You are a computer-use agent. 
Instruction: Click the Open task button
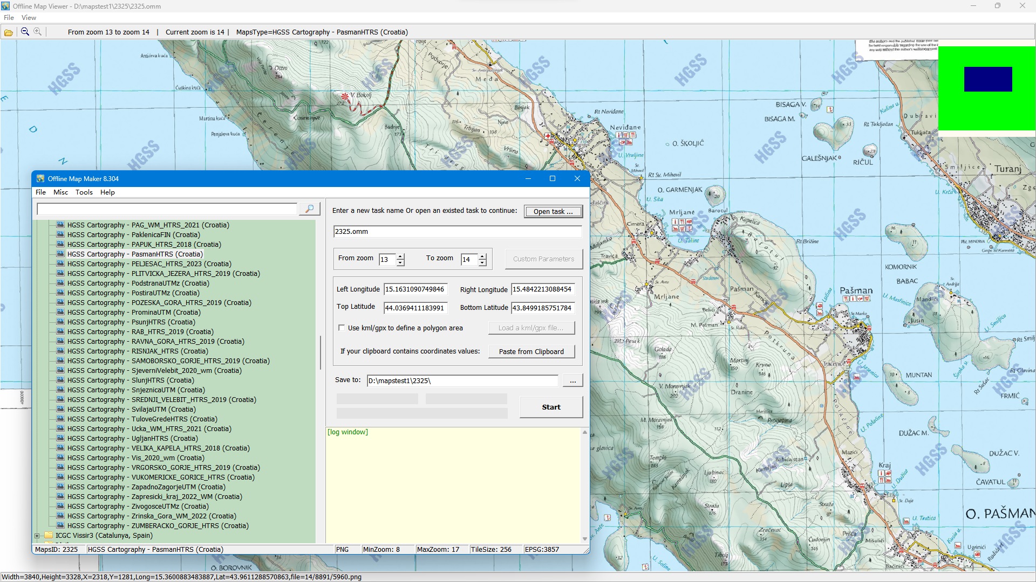point(553,211)
